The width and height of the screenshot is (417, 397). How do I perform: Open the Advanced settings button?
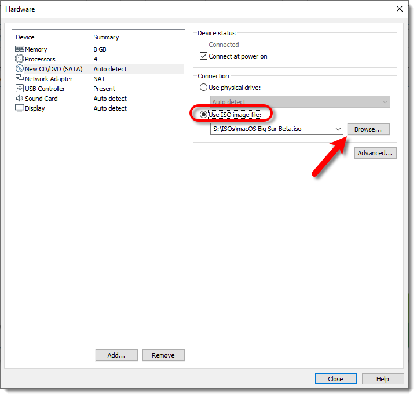click(375, 153)
